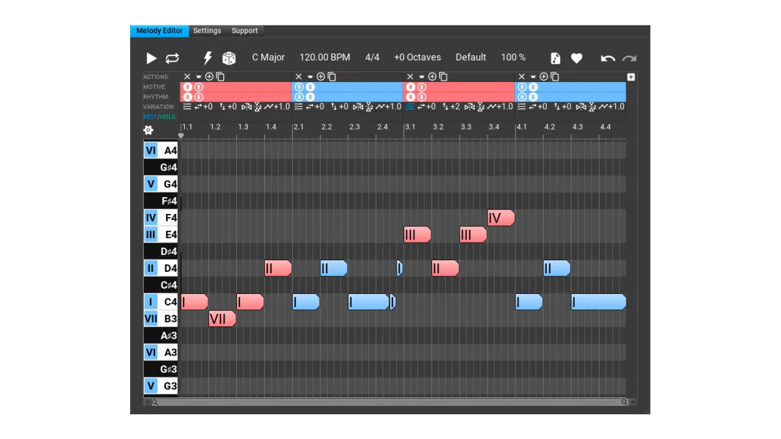The width and height of the screenshot is (781, 439).
Task: Open the +0 Octaves selector
Action: pos(417,57)
